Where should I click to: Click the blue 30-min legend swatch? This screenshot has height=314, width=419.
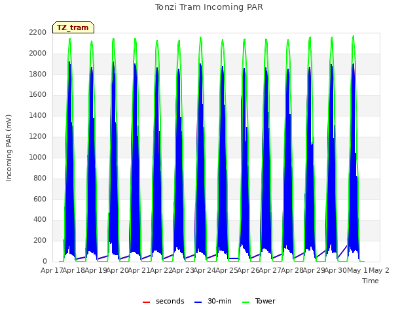pyautogui.click(x=198, y=302)
